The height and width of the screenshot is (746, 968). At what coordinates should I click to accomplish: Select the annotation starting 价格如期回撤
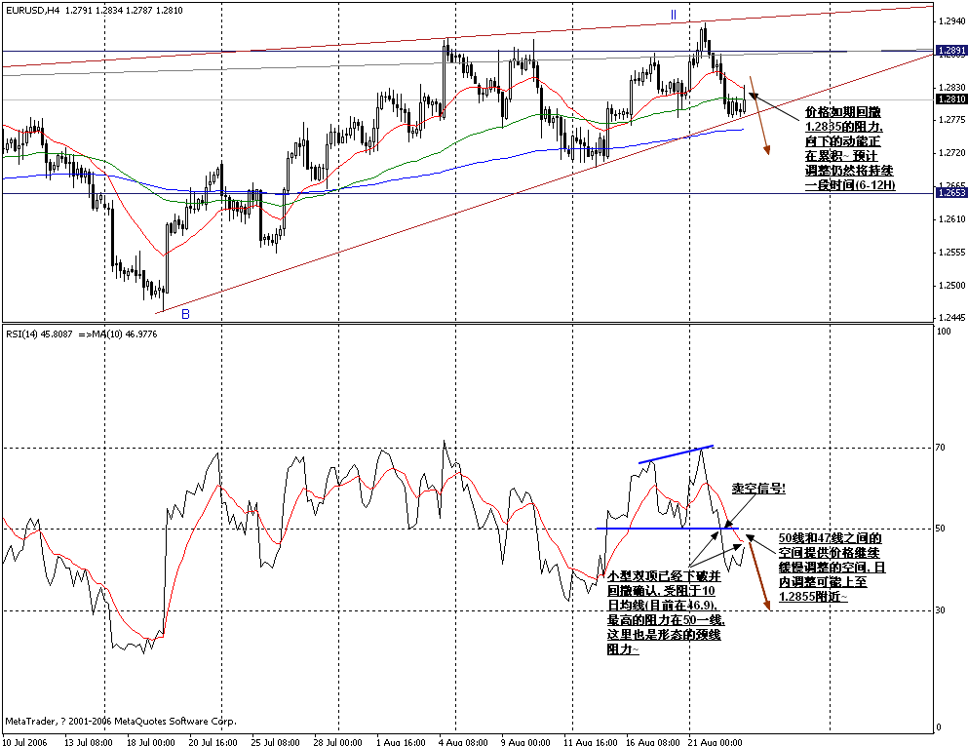[850, 148]
